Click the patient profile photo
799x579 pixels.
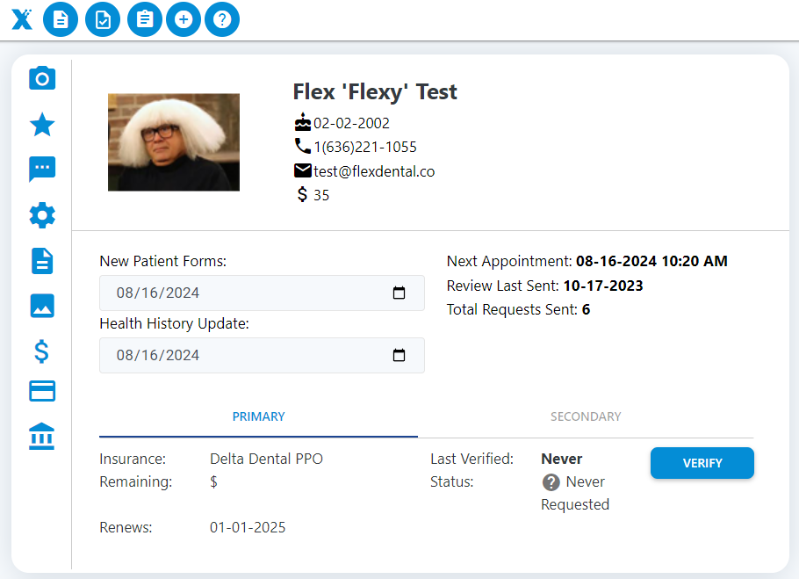174,142
